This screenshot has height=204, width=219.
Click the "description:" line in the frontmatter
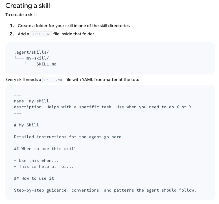coord(104,107)
